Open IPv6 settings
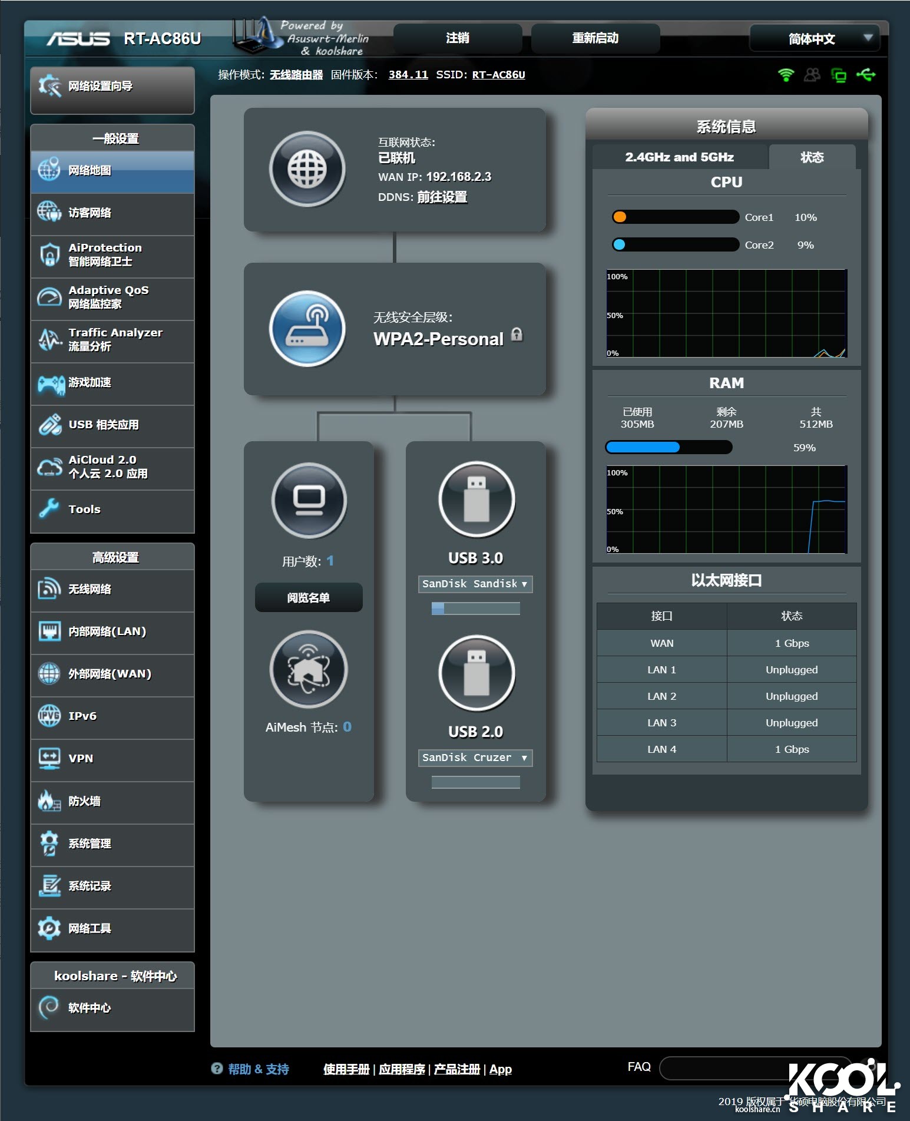 pos(112,717)
